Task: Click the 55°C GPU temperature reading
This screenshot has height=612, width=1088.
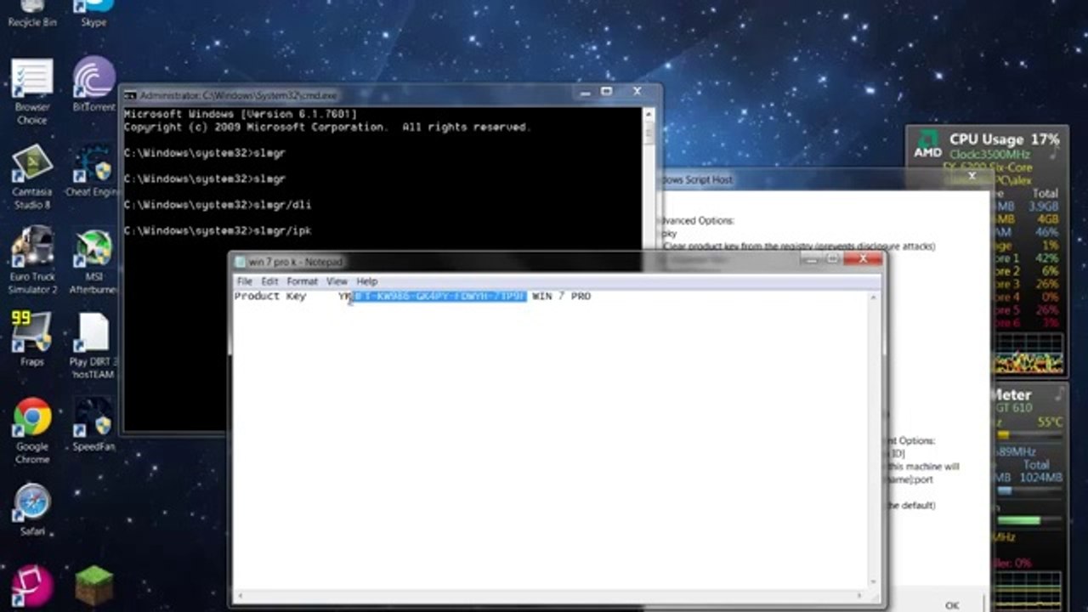Action: pos(1050,422)
